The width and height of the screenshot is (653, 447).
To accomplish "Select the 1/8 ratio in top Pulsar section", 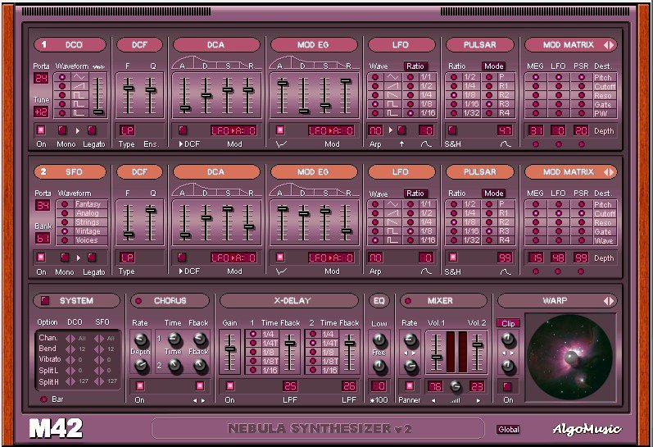I will (x=455, y=95).
